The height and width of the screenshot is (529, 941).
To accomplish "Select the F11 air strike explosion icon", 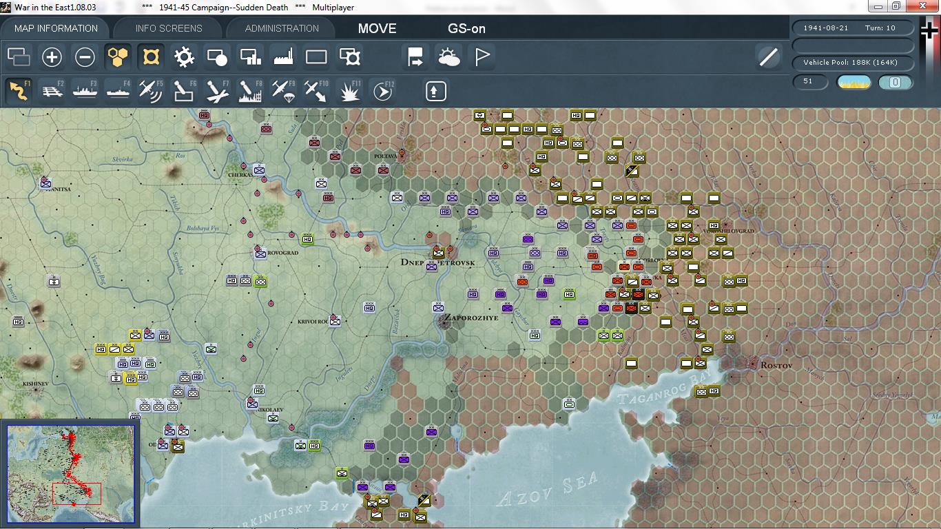I will [350, 90].
